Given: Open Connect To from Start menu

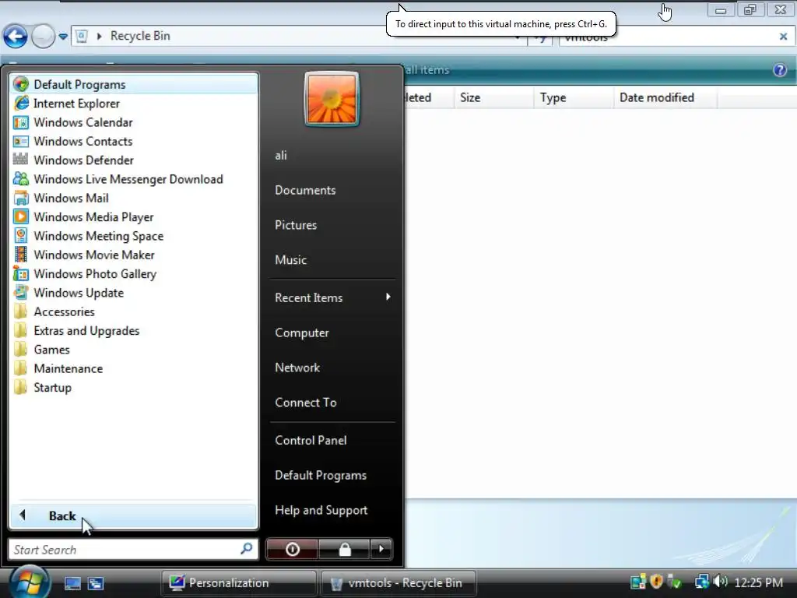Looking at the screenshot, I should [x=305, y=403].
